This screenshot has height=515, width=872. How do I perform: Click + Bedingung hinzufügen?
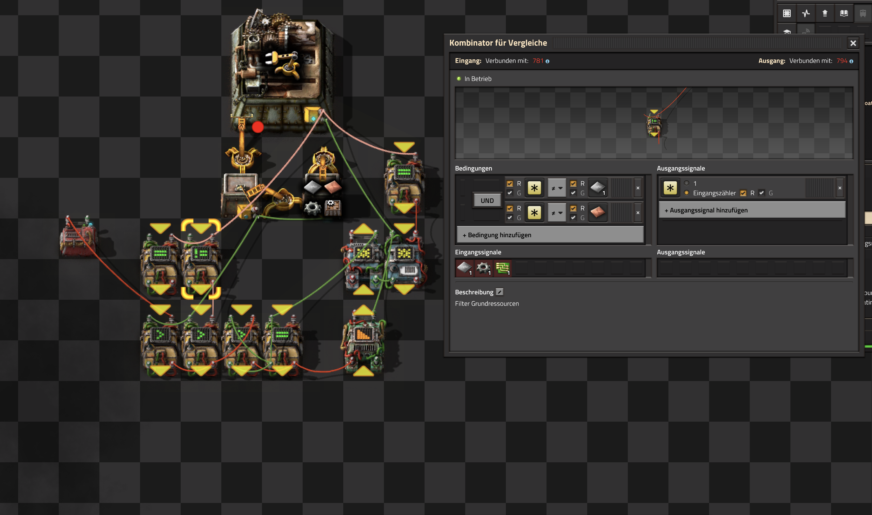[550, 235]
